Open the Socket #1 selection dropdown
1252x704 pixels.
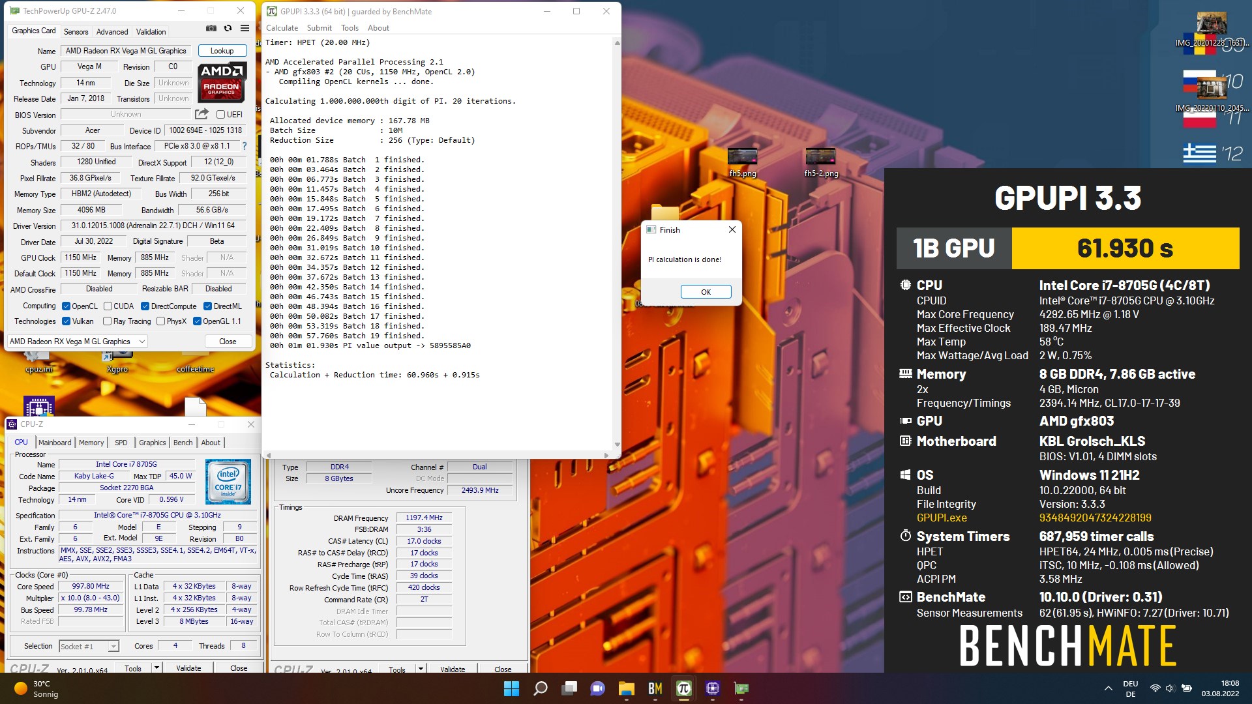(89, 647)
